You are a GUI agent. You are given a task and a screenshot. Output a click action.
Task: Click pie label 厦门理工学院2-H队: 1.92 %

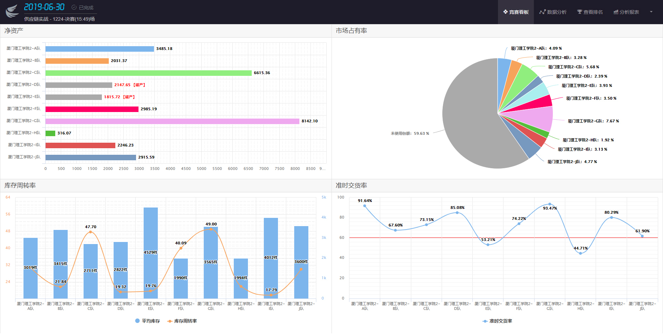pos(588,140)
